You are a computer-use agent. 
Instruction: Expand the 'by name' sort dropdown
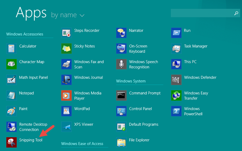pos(68,15)
